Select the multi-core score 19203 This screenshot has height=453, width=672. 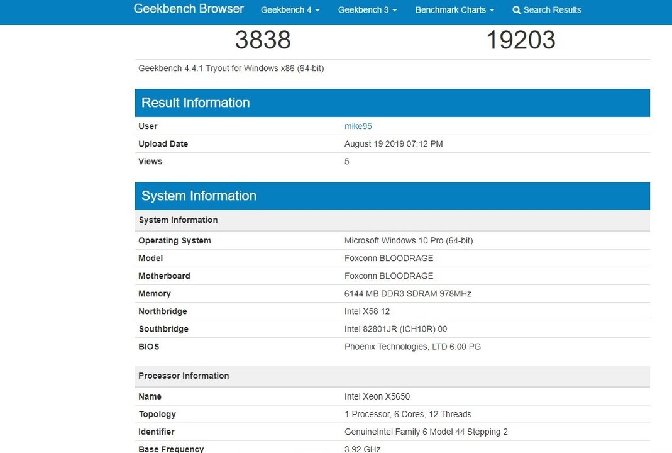point(521,40)
